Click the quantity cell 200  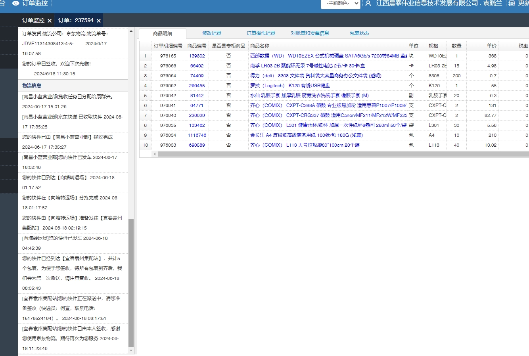point(456,76)
